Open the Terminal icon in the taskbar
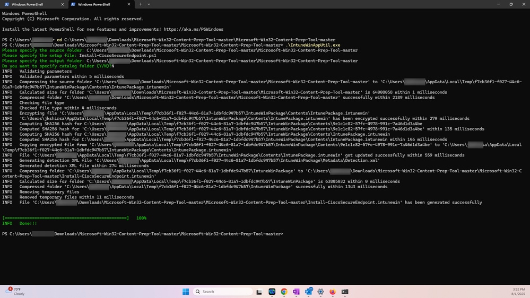This screenshot has height=298, width=530. click(345, 292)
